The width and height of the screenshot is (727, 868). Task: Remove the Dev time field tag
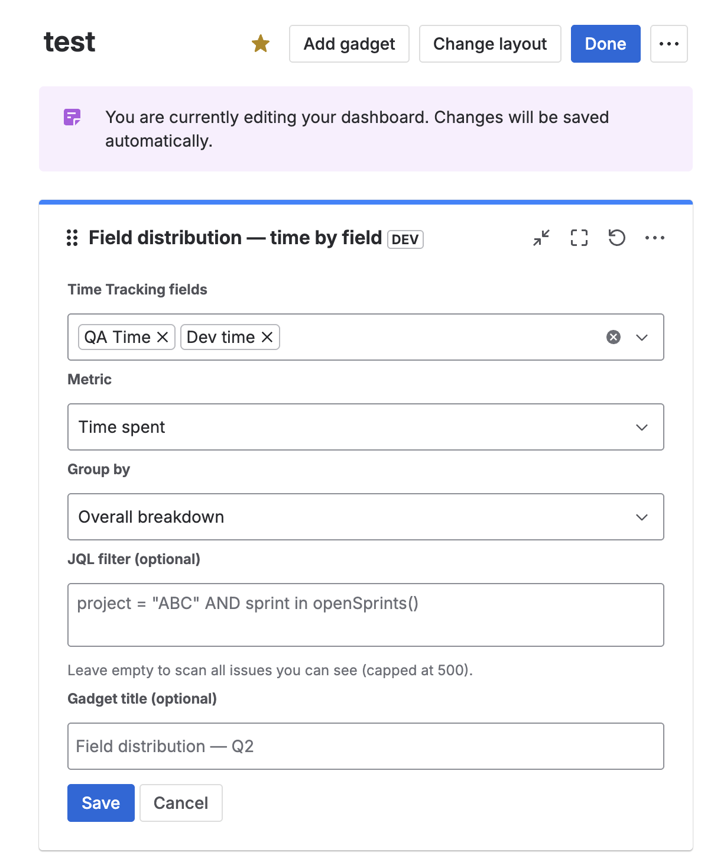point(267,337)
